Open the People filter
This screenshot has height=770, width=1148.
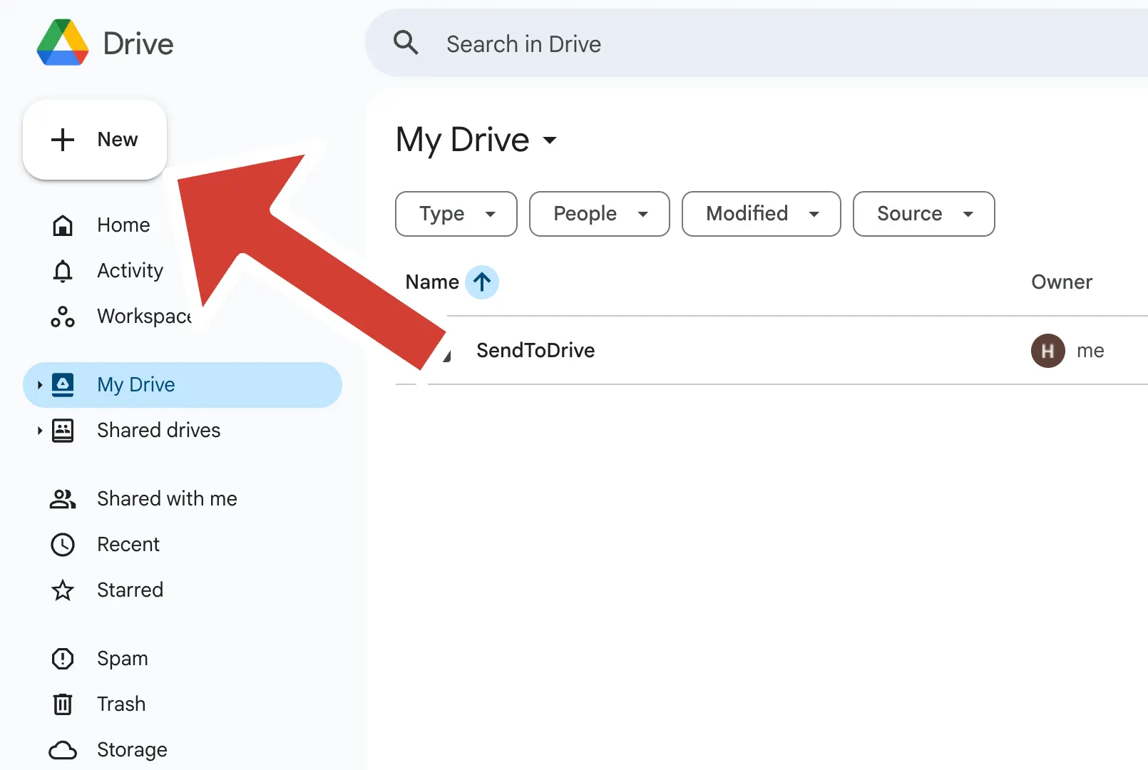pyautogui.click(x=599, y=214)
